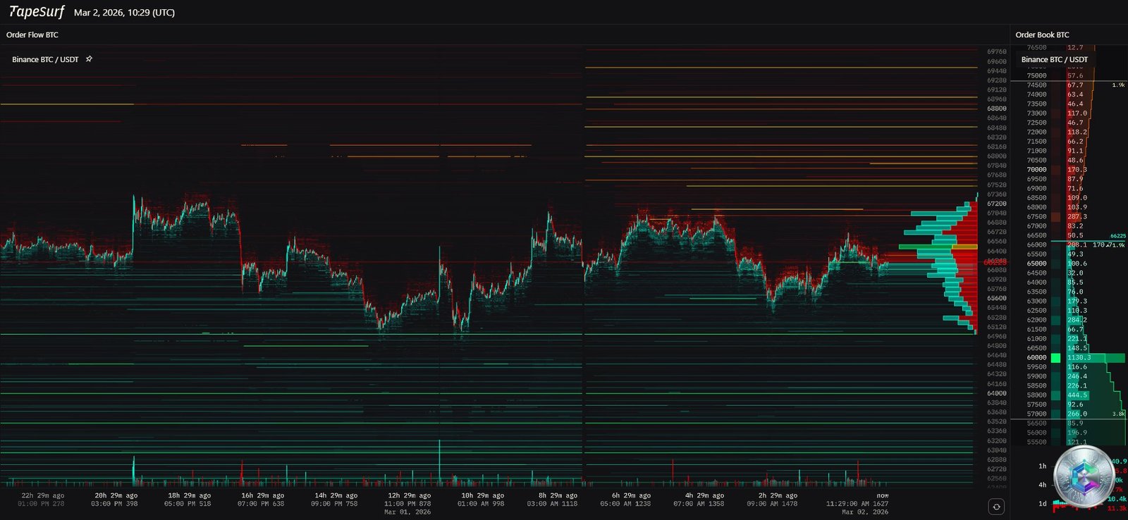Click the 72000 order book row with 118.2

click(1068, 132)
